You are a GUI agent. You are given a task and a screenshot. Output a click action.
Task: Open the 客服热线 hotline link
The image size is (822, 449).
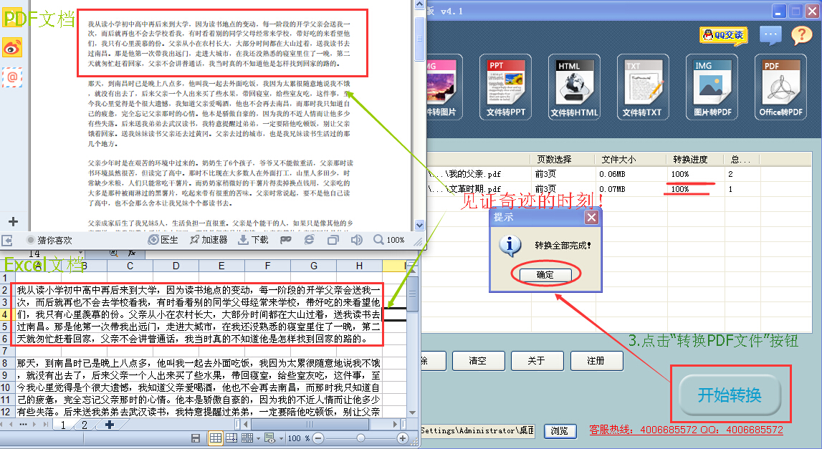pyautogui.click(x=687, y=430)
